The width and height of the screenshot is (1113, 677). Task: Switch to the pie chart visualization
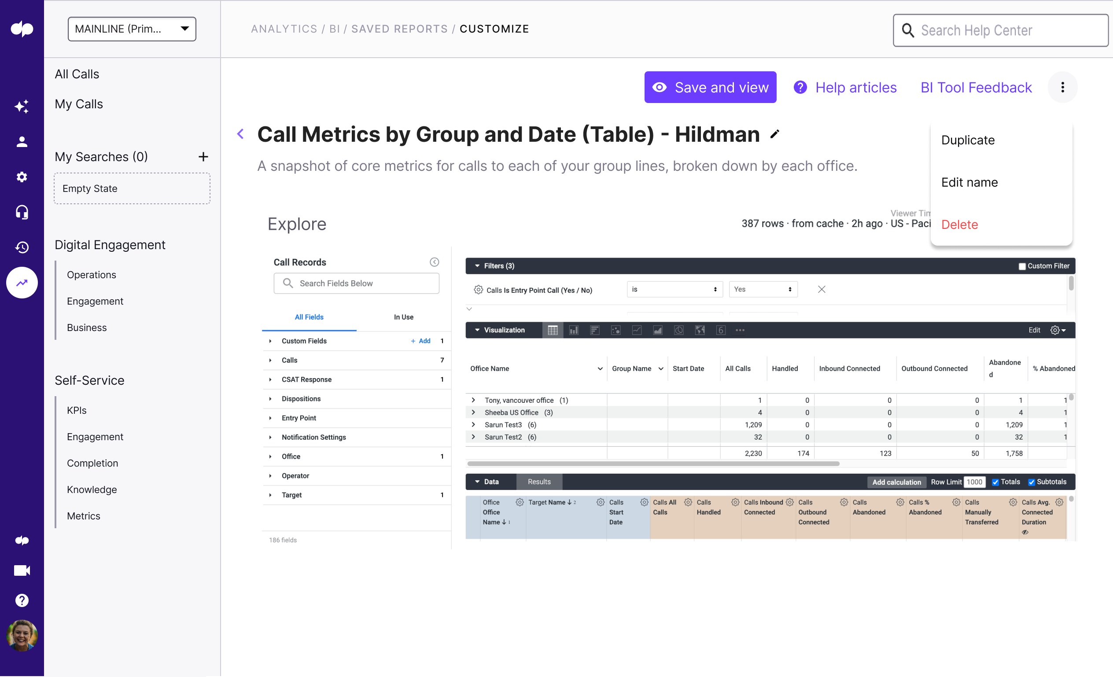(678, 330)
